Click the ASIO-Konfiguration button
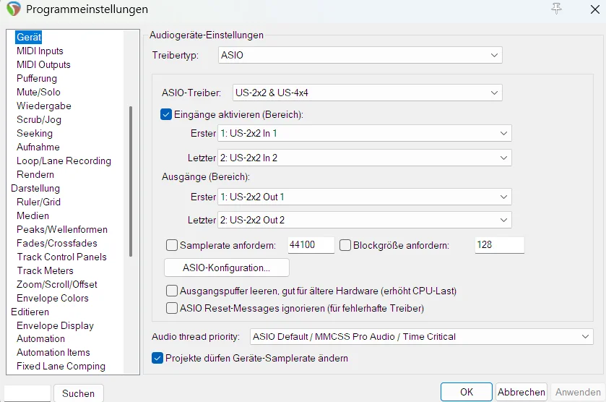 click(227, 268)
